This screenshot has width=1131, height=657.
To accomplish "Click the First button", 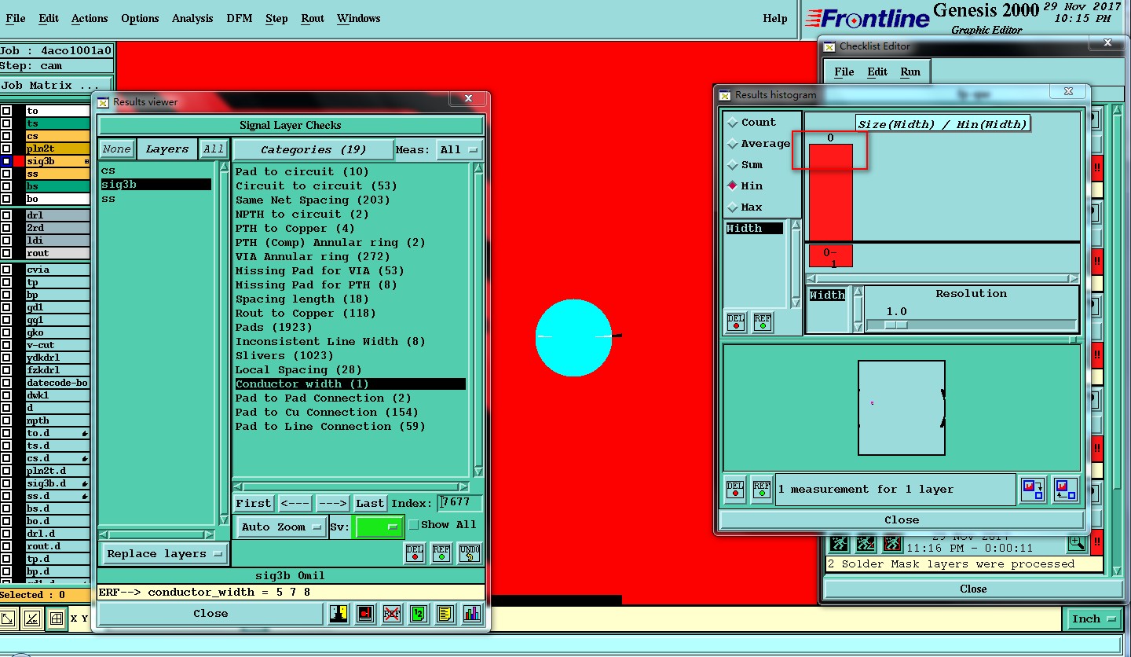I will pos(253,503).
